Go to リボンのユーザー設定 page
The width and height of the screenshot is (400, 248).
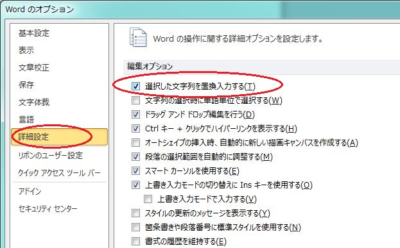51,155
